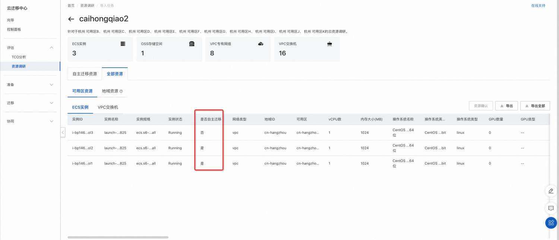The height and width of the screenshot is (240, 559).
Task: Open the chat message floating icon
Action: tap(551, 208)
